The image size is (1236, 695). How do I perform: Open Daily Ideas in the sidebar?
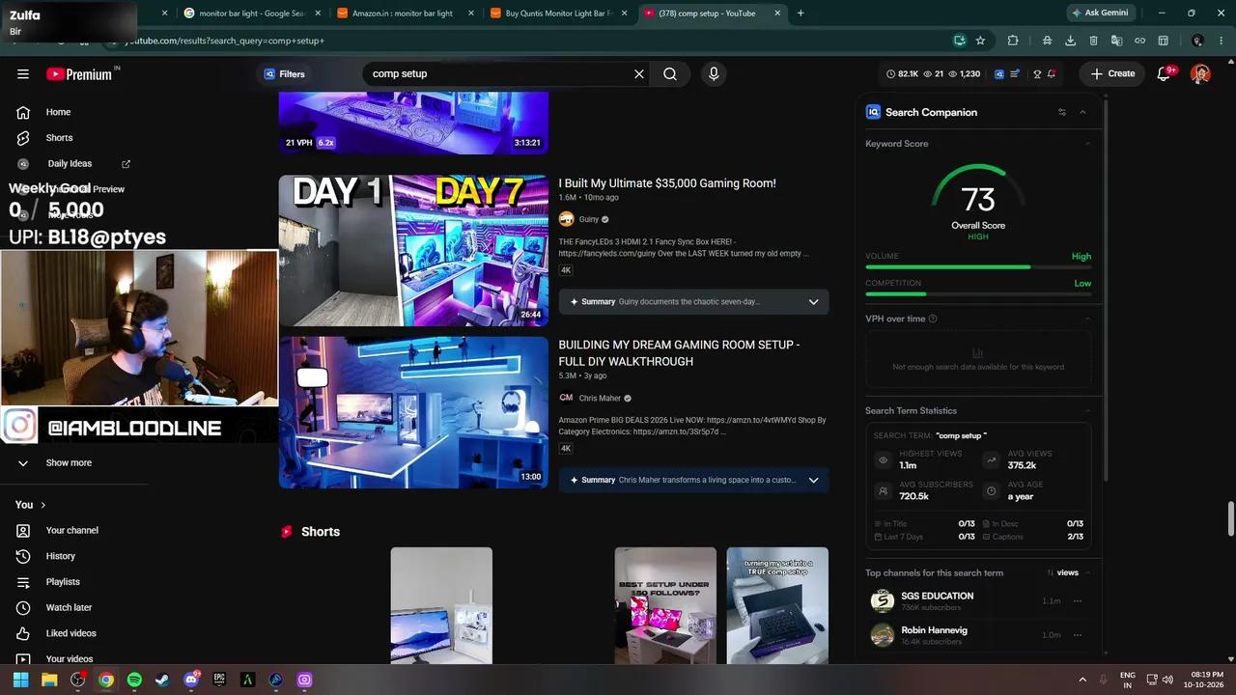[x=70, y=164]
